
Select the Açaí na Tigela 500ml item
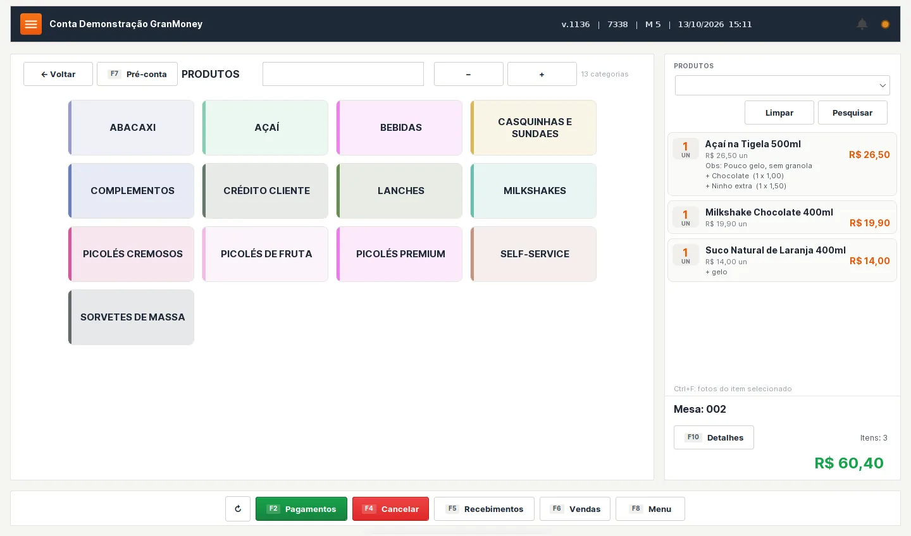coord(782,164)
